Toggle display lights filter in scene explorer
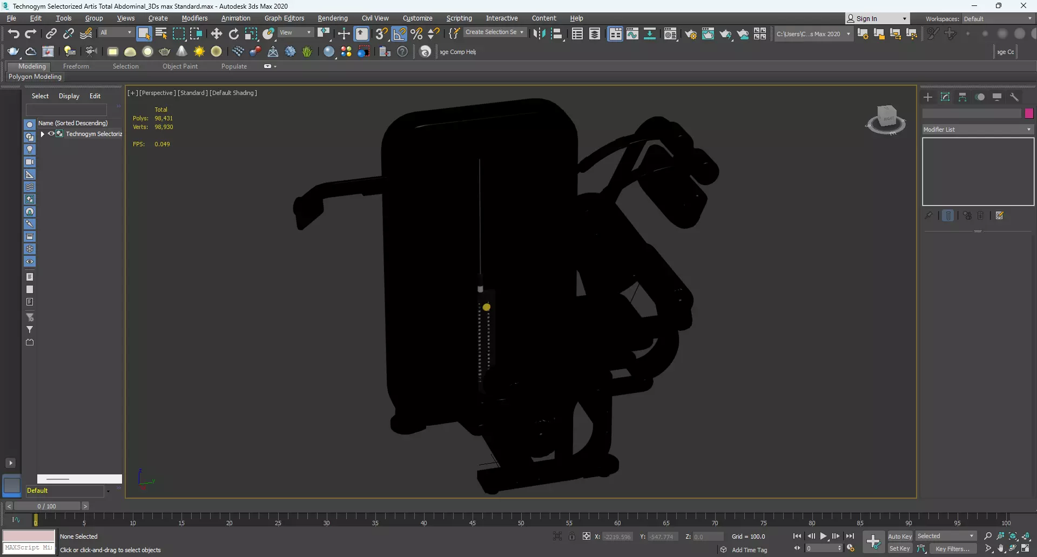The width and height of the screenshot is (1037, 557). (30, 150)
